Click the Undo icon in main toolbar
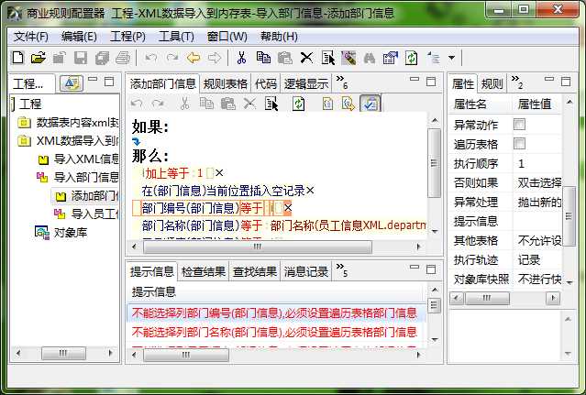 (x=150, y=58)
